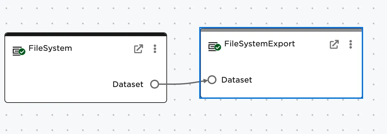Viewport: 387px width, 134px height.
Task: Click the gray header bar of FileSystemExport
Action: (281, 30)
